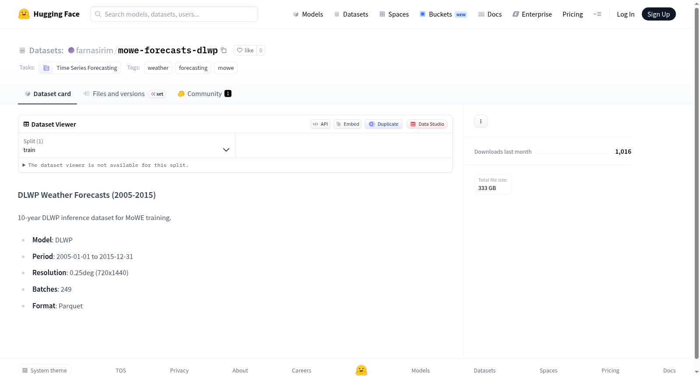Copy the dataset name to clipboard
Screen dimensions: 700x376
point(224,50)
